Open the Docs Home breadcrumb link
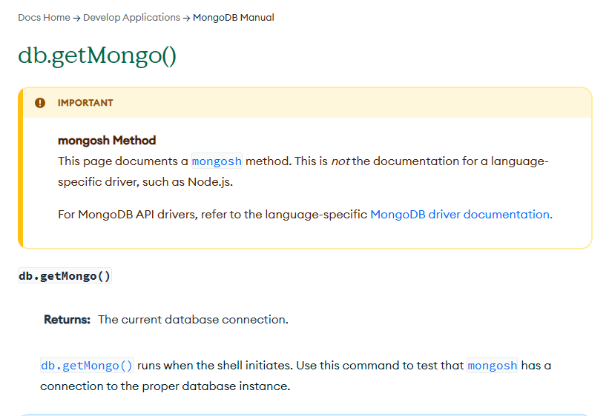Screen dimensions: 609x416 coord(44,17)
